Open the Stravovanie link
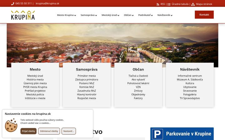The image size is (225, 140). [x=190, y=91]
